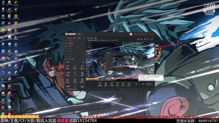Open the calendar task icon with red dot in title bar
The image size is (219, 123).
click(x=135, y=34)
